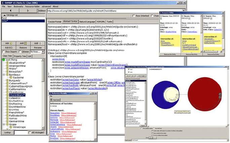
Task: Switch to the Natural Language tab
Action: [x=87, y=22]
